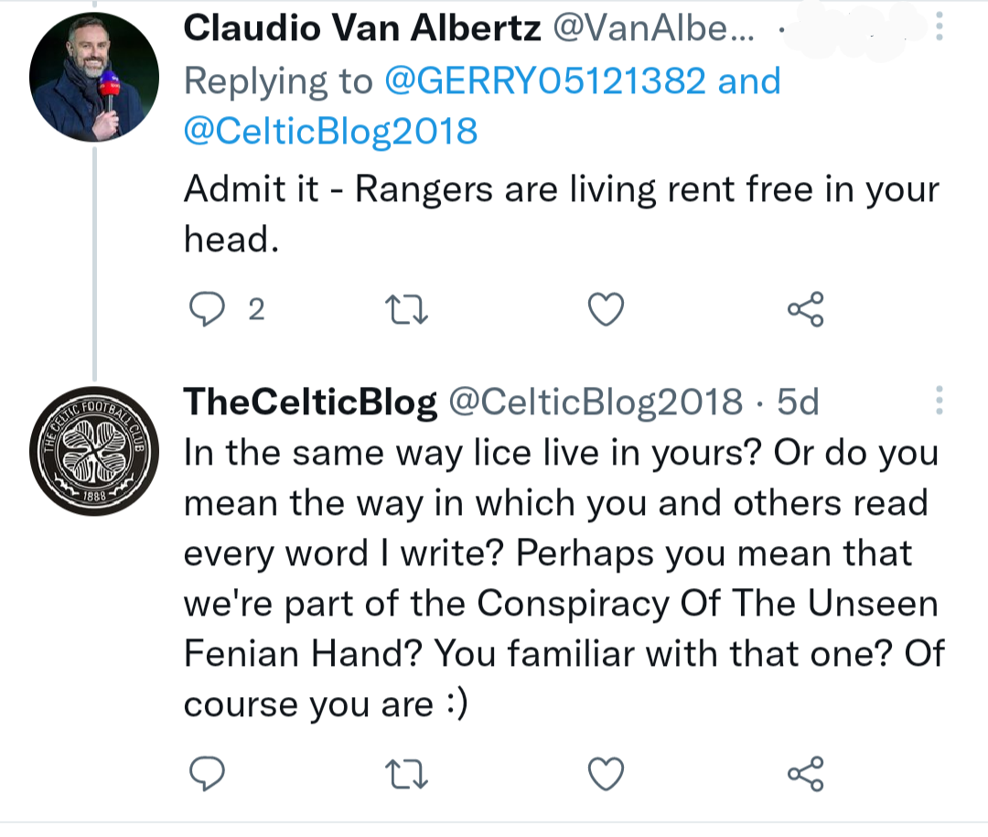Like the 'Rangers are living rent free' tweet
The image size is (988, 837).
click(x=606, y=309)
